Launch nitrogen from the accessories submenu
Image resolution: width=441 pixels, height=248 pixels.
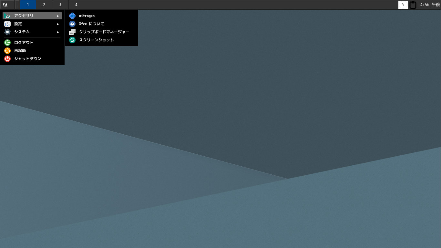click(x=101, y=16)
